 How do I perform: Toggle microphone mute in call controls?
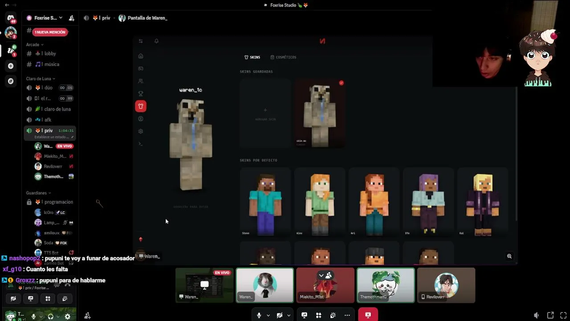(x=259, y=315)
